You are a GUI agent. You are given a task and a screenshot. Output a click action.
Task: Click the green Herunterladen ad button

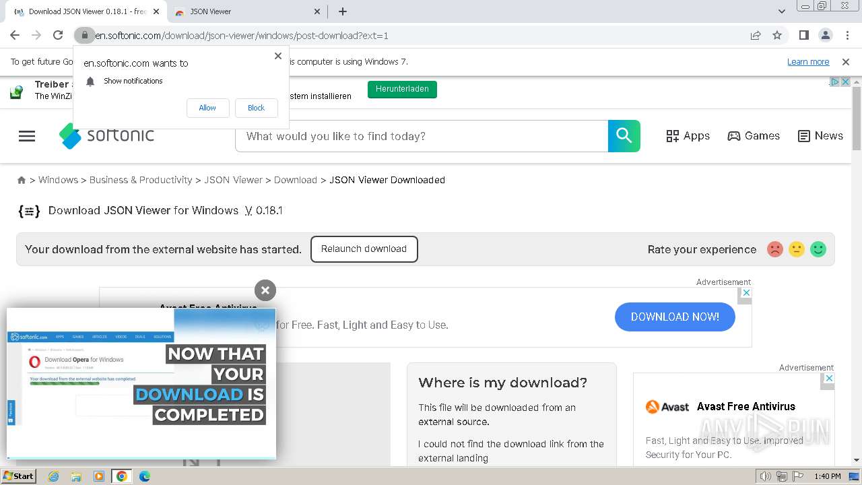pos(402,89)
